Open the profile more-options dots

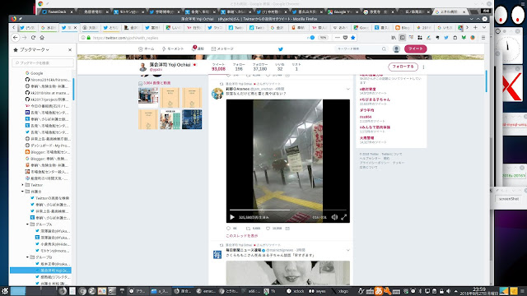tap(423, 67)
